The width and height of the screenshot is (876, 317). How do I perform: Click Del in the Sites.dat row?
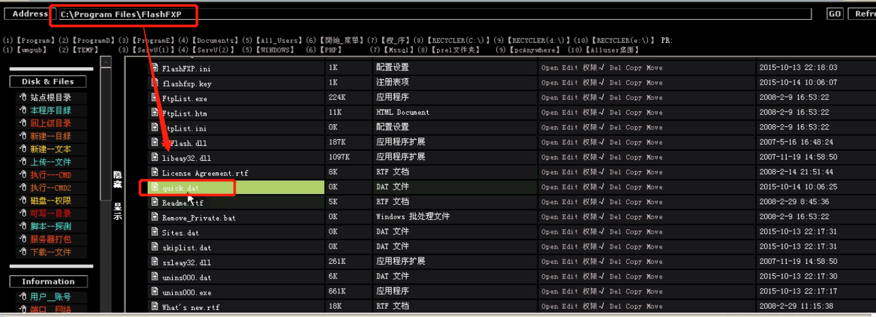point(615,232)
